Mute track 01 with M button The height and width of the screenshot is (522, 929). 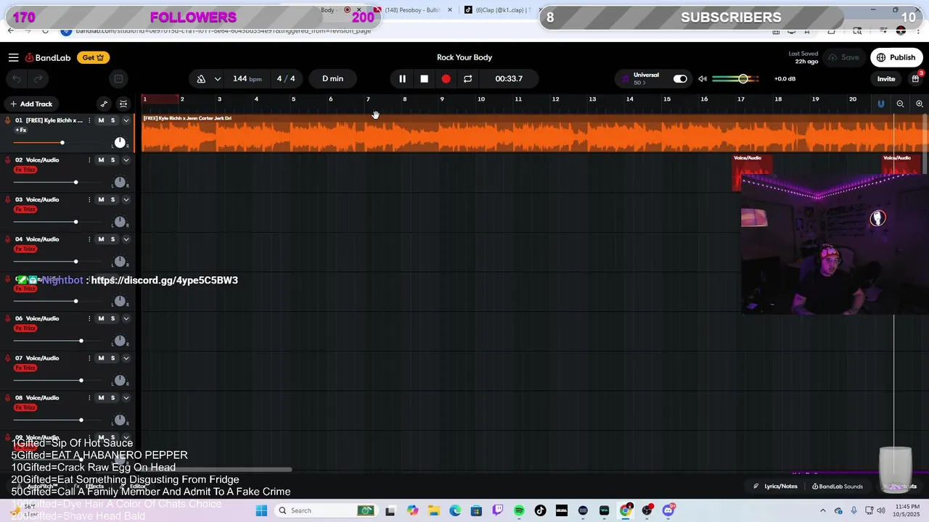[x=101, y=120]
